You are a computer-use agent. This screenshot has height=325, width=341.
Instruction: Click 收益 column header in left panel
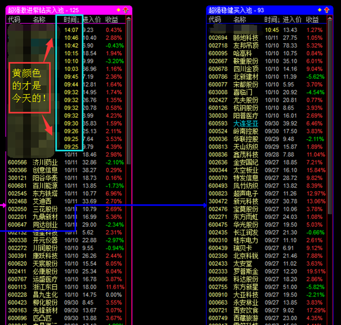tap(112, 20)
